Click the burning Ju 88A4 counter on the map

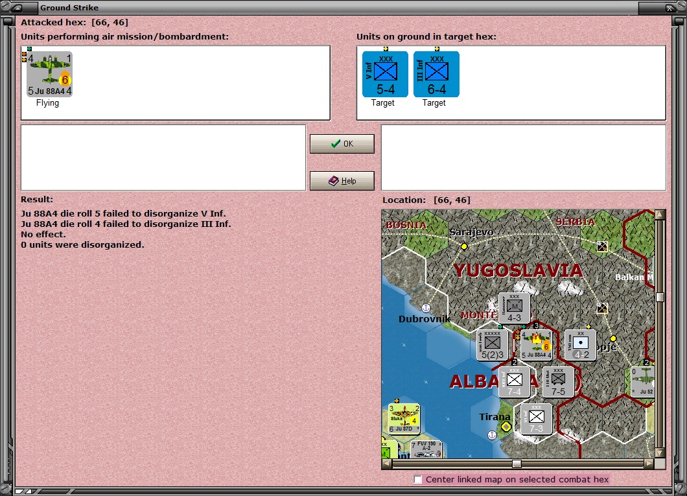click(x=536, y=346)
